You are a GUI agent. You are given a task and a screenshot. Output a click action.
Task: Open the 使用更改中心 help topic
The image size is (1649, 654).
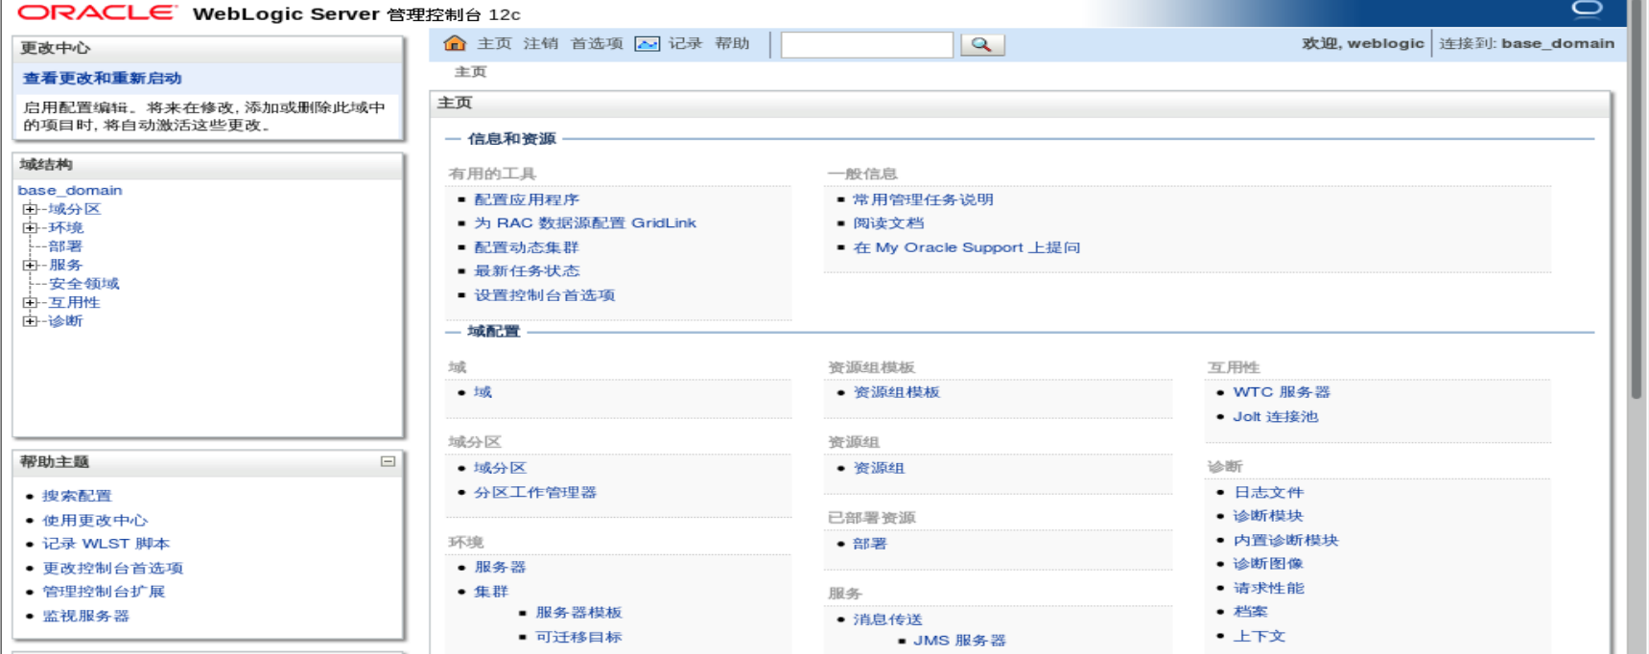tap(95, 520)
